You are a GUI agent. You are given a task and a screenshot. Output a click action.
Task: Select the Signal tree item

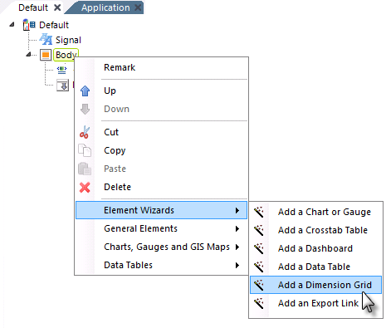click(68, 40)
